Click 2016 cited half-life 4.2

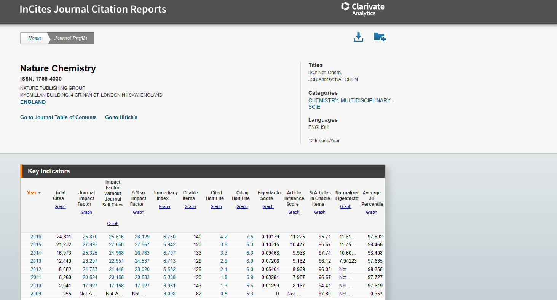224,237
